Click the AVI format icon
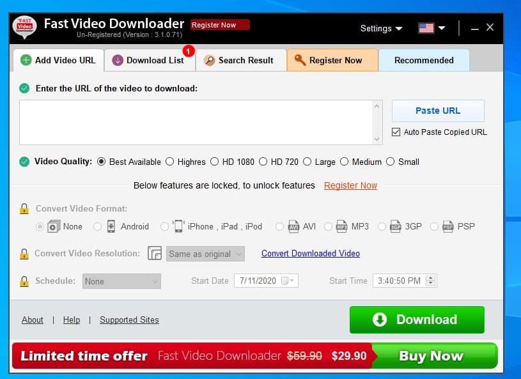The image size is (521, 379). pos(293,226)
